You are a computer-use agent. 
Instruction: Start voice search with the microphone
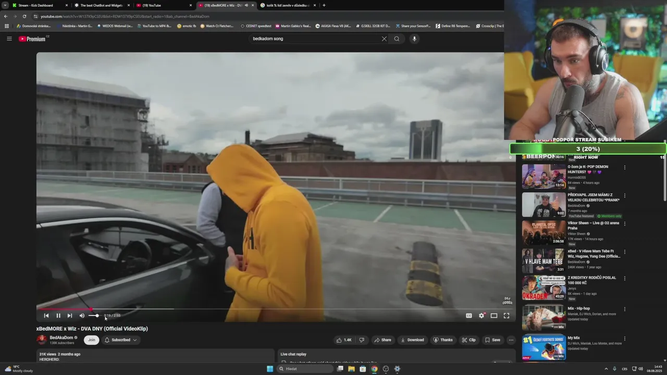414,39
